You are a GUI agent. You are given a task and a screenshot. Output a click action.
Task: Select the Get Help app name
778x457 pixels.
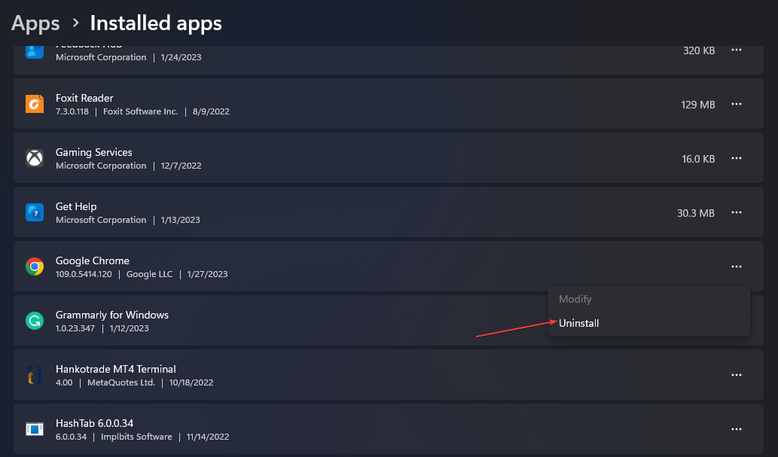click(x=76, y=206)
